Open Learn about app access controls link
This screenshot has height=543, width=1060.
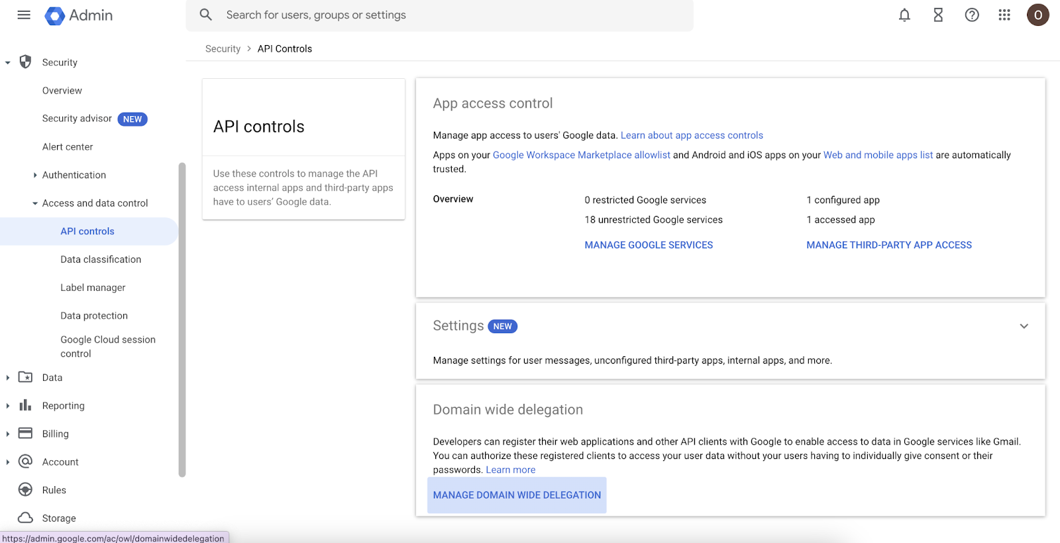692,135
